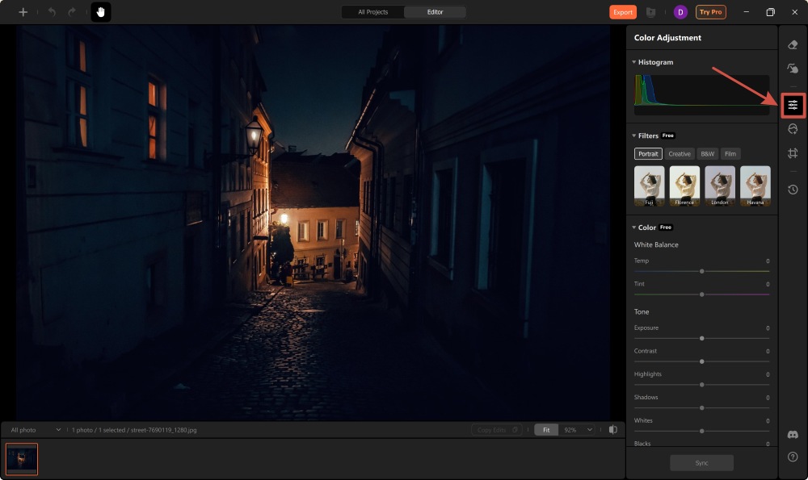Select the Eraser tool at sidebar top
This screenshot has width=808, height=480.
792,46
